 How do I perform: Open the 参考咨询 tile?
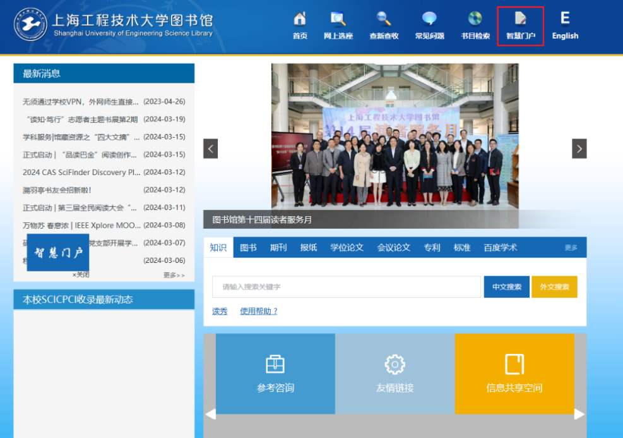coord(275,374)
